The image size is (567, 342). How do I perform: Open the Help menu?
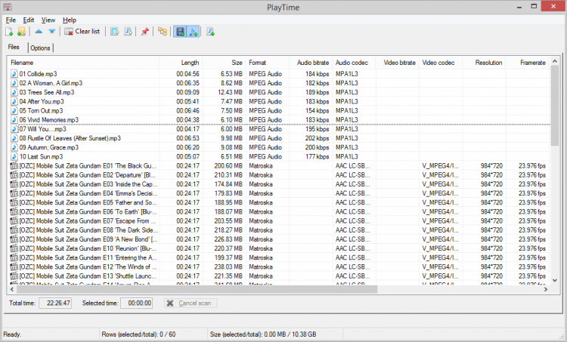click(70, 20)
